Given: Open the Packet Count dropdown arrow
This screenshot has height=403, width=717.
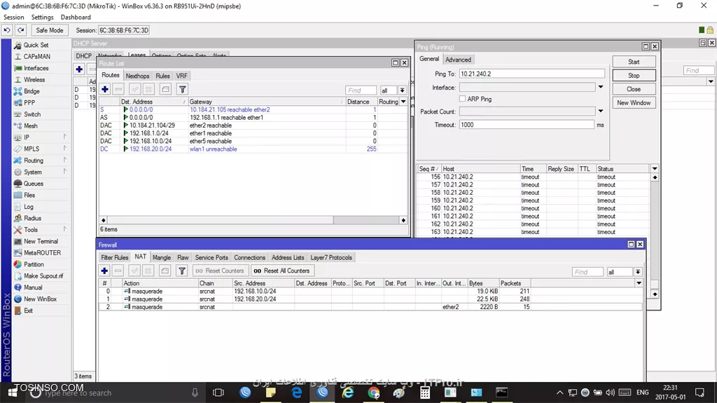Looking at the screenshot, I should click(x=600, y=111).
